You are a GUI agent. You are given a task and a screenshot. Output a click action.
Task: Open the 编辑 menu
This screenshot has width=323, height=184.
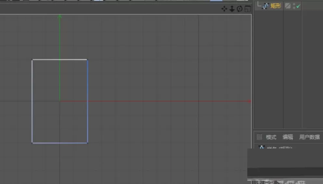point(288,137)
